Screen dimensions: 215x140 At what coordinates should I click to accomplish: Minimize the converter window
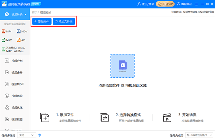(203, 4)
